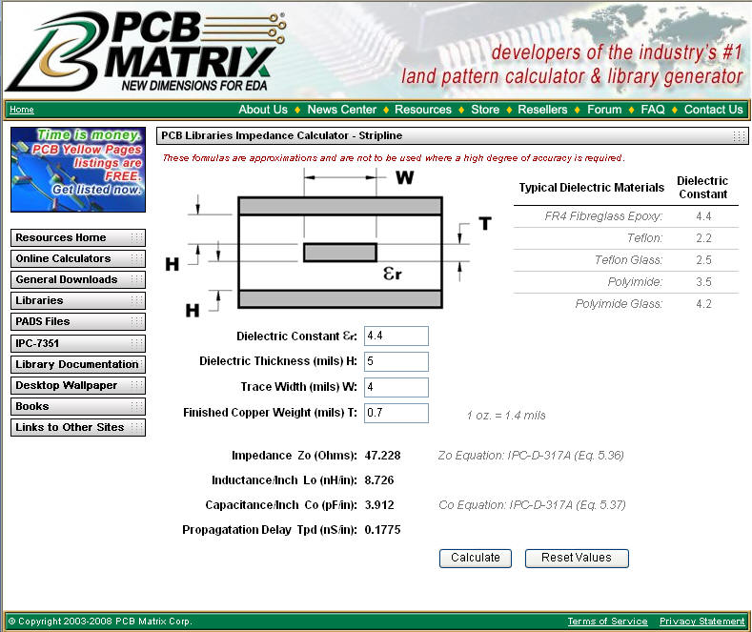Open News Center in navigation bar
This screenshot has height=632, width=752.
[341, 110]
